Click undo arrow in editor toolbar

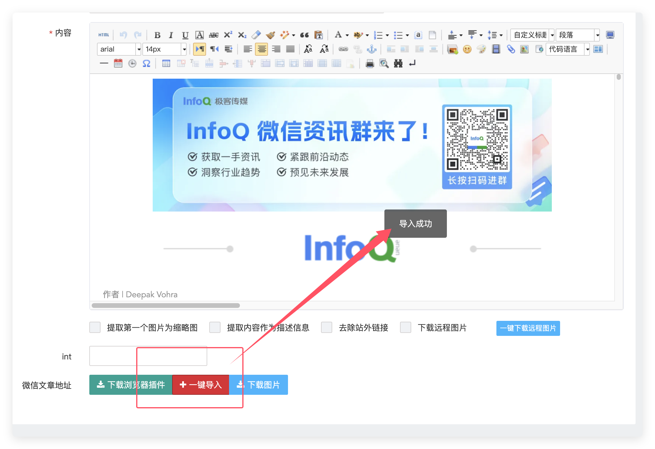[x=123, y=35]
